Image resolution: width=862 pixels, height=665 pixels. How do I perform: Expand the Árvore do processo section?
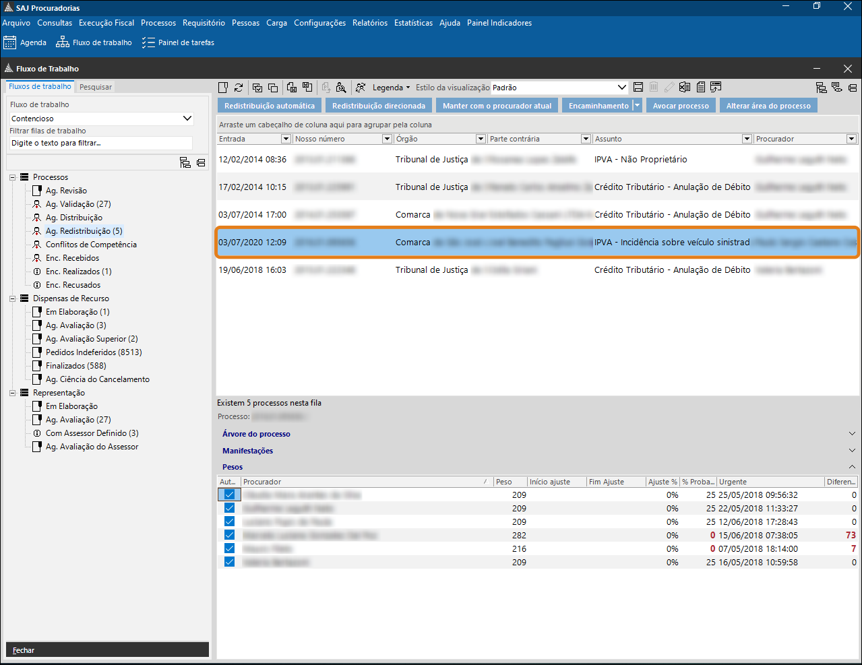256,434
